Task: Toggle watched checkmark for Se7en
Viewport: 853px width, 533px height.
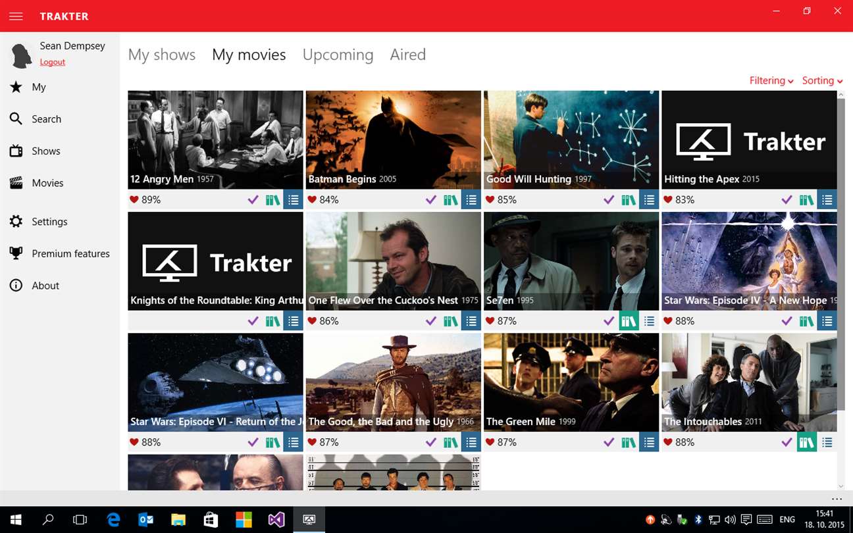Action: 609,321
